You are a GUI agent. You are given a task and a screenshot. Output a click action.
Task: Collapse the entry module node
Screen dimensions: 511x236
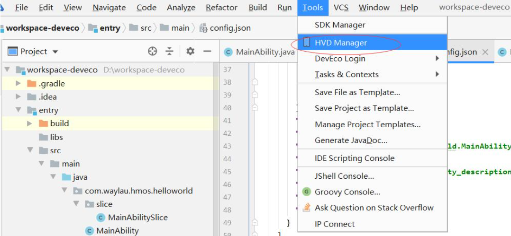coord(18,110)
